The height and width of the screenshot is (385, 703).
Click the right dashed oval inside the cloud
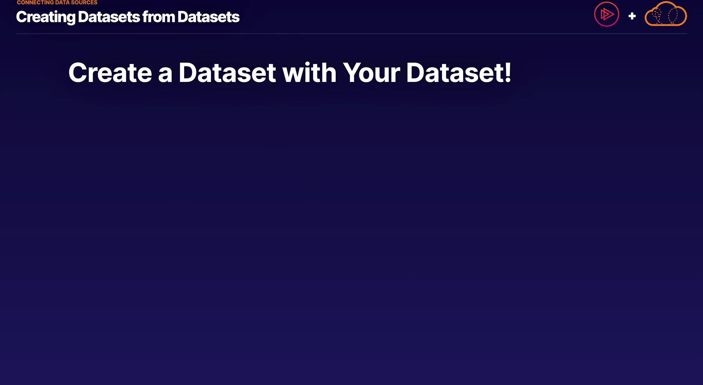(673, 16)
